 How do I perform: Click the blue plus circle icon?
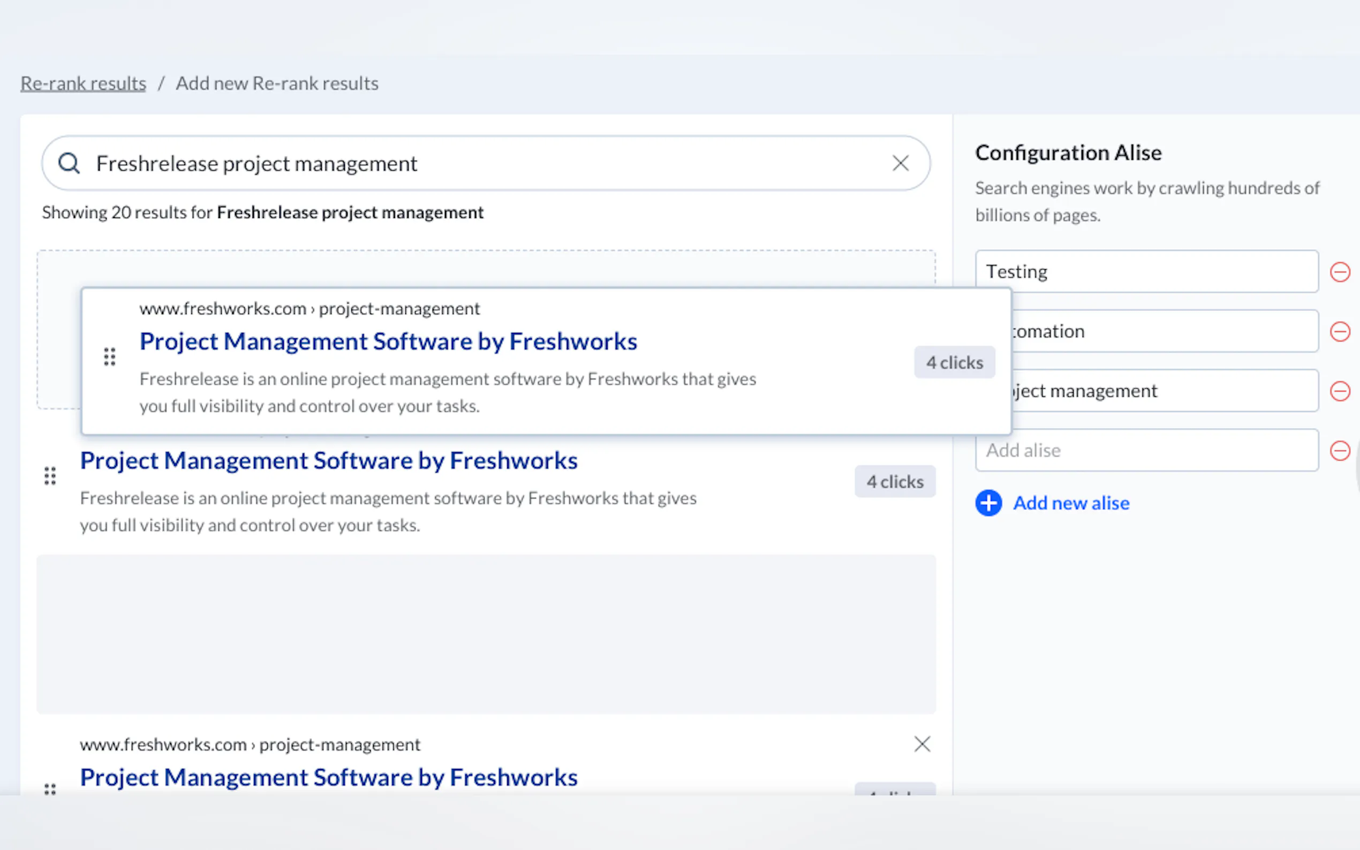point(988,503)
